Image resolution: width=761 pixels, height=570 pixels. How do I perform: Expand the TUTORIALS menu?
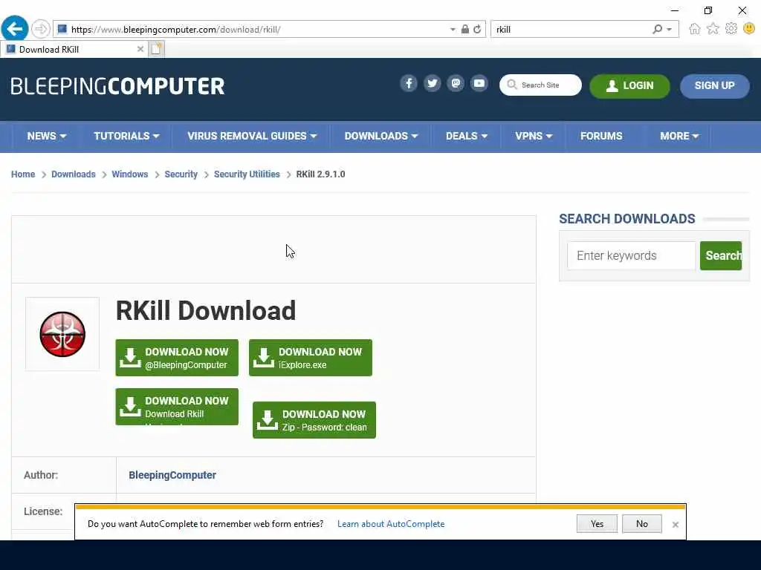(x=126, y=137)
